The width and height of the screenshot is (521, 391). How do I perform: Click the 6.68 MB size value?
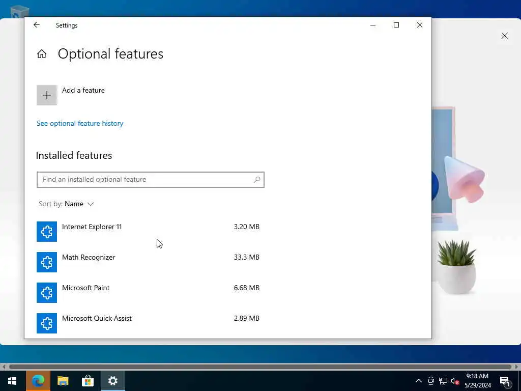click(247, 288)
